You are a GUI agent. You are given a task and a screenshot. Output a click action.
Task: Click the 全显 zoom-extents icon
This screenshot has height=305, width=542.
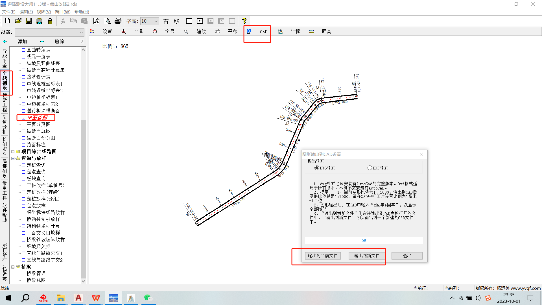click(124, 31)
